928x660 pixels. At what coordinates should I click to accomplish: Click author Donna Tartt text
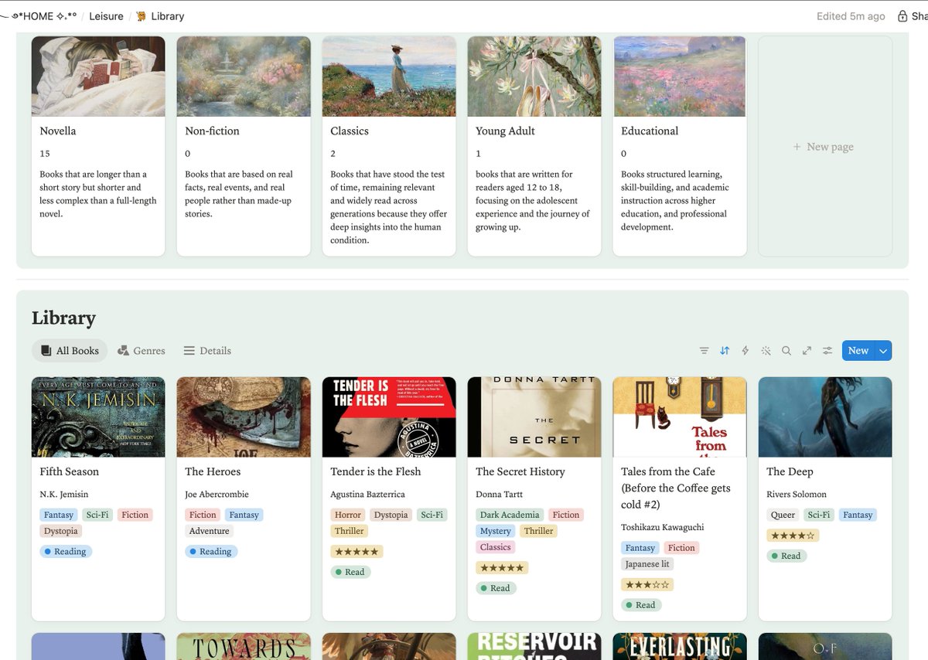coord(501,494)
